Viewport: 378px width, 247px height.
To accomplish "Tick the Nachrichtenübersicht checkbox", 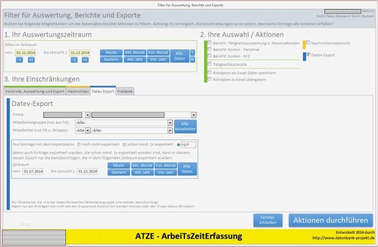I will coord(308,43).
